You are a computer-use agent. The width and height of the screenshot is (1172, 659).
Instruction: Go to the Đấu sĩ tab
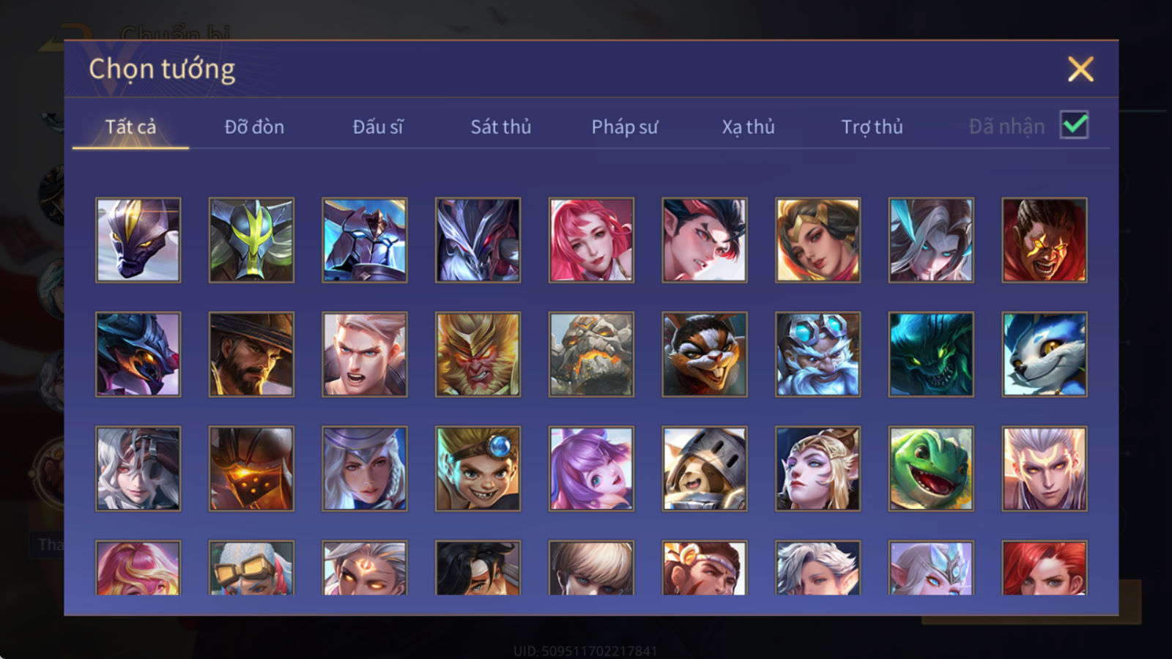tap(378, 127)
